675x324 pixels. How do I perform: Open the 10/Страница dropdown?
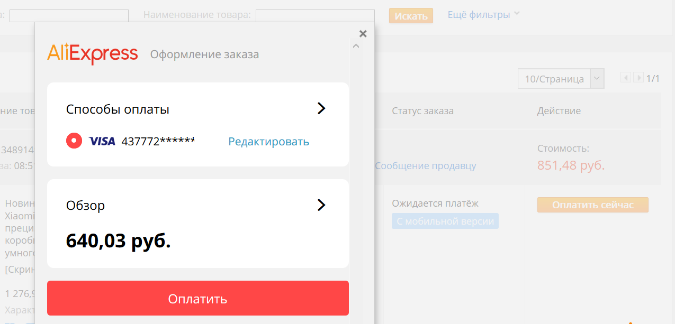point(561,79)
